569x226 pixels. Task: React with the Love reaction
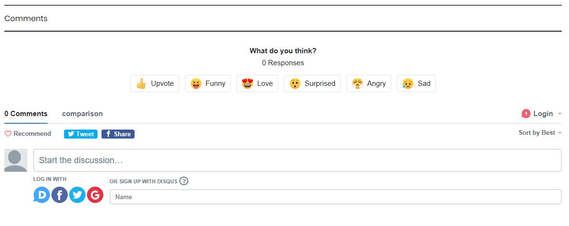[257, 83]
